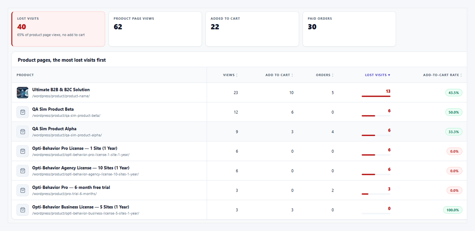Click the Product column header
The width and height of the screenshot is (475, 231).
click(25, 75)
